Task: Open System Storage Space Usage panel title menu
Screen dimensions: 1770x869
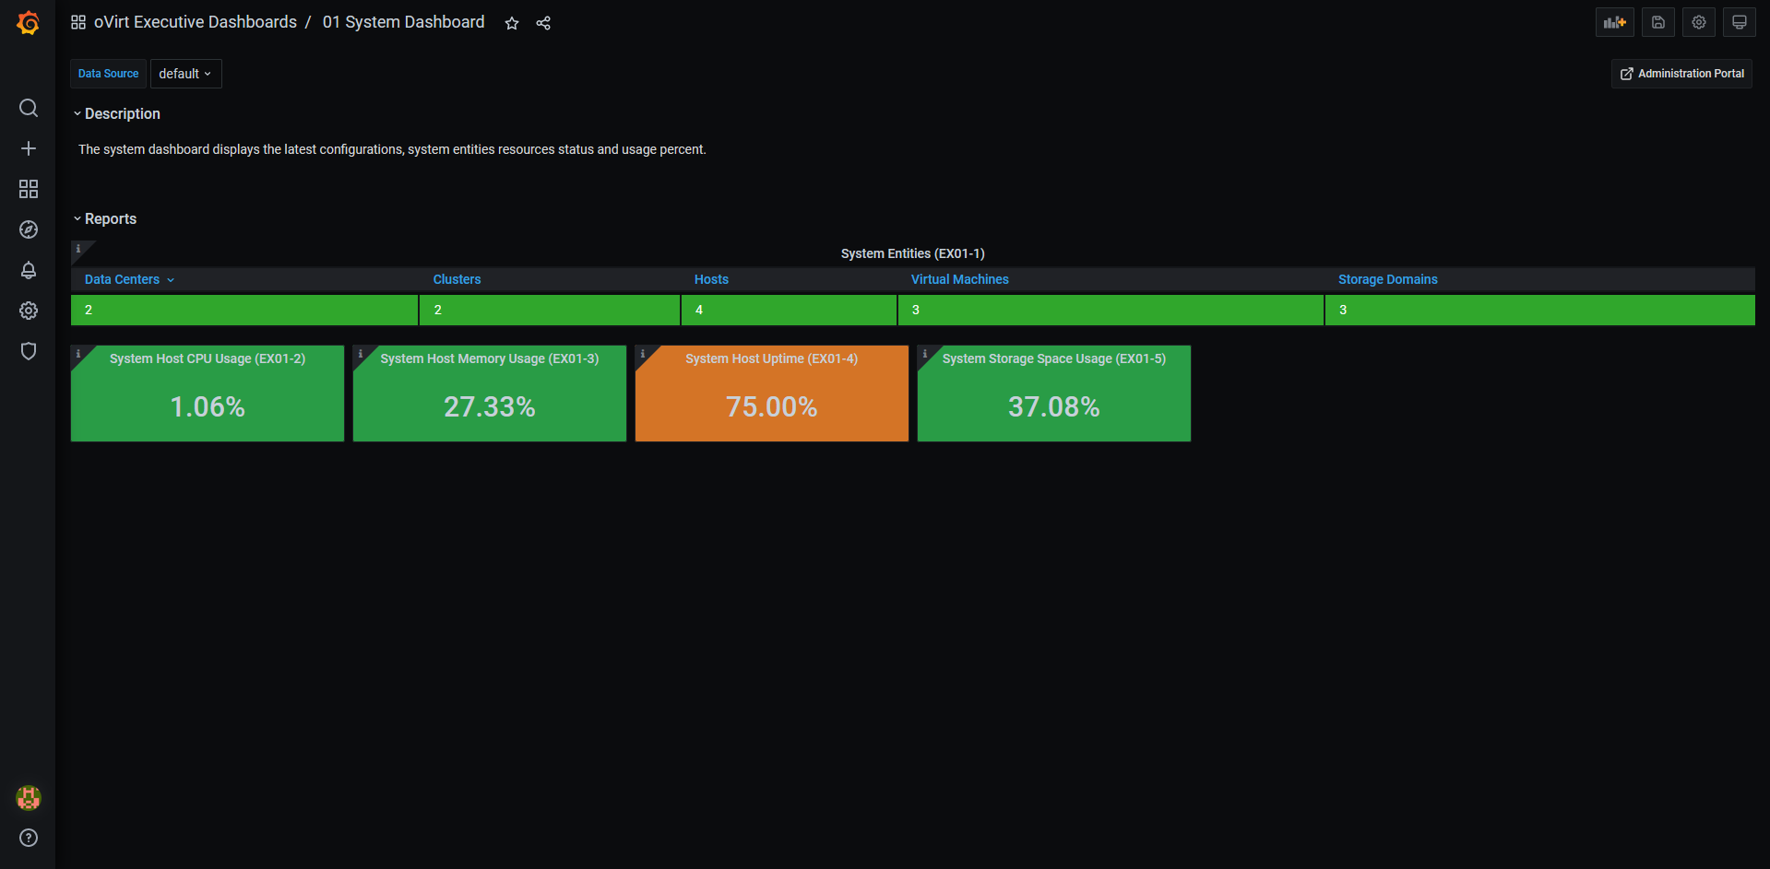Action: [1054, 358]
